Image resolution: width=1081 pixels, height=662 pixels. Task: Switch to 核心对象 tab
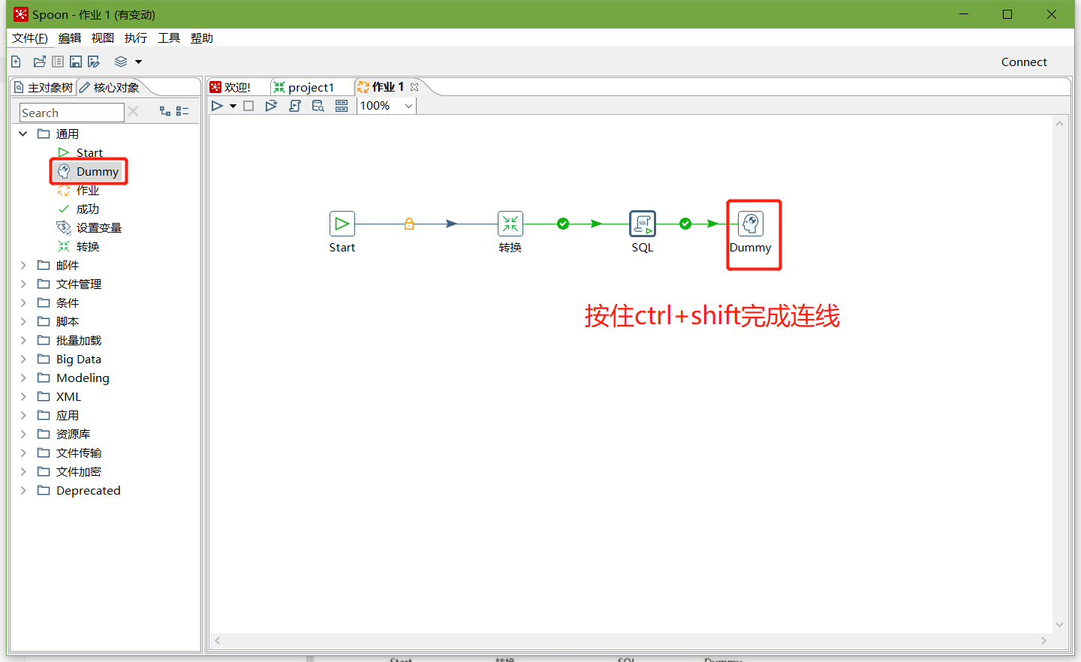tap(110, 88)
